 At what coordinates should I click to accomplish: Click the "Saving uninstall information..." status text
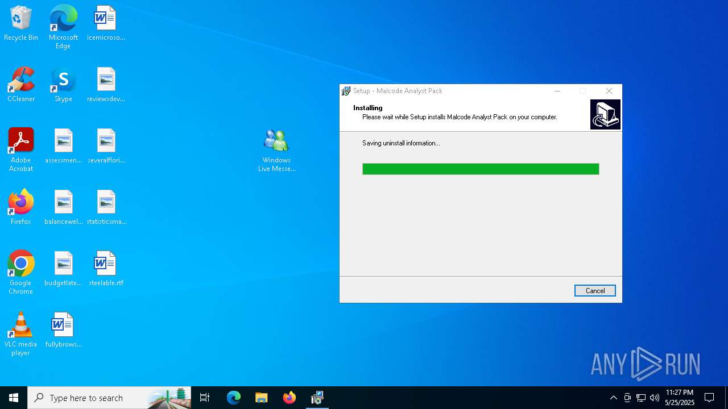coord(401,143)
